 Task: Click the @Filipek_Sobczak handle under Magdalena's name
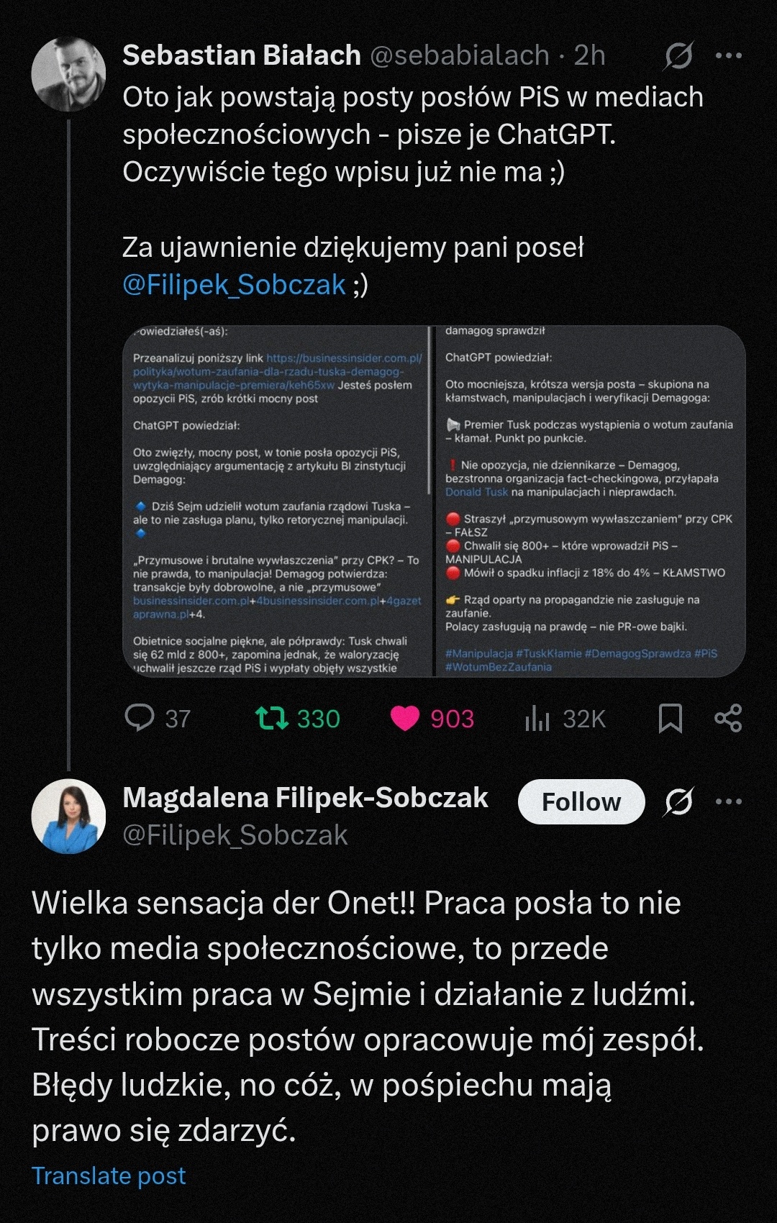pyautogui.click(x=235, y=835)
